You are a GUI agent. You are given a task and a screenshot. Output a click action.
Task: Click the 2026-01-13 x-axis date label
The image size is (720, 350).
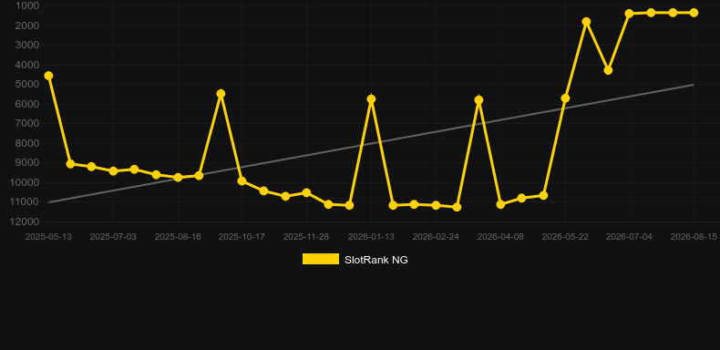click(x=371, y=237)
